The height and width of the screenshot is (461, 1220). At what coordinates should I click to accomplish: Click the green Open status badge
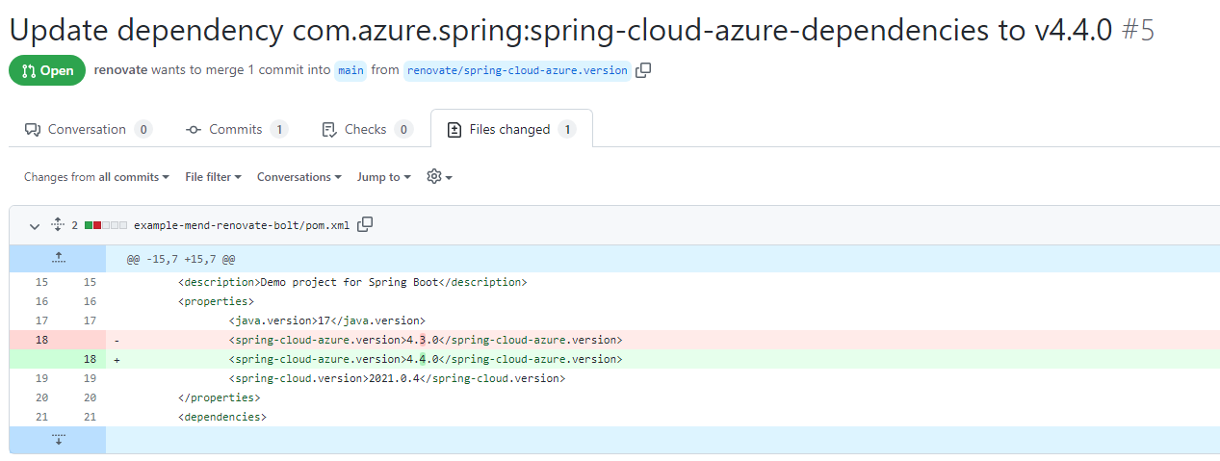(x=47, y=70)
